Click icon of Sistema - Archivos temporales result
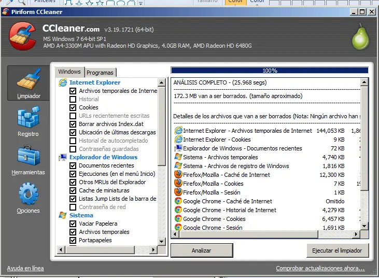This screenshot has height=278, width=379. (178, 157)
